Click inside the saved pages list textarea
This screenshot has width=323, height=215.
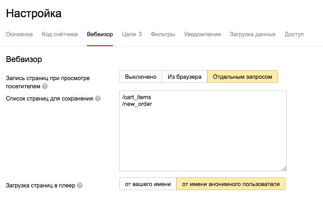203,131
